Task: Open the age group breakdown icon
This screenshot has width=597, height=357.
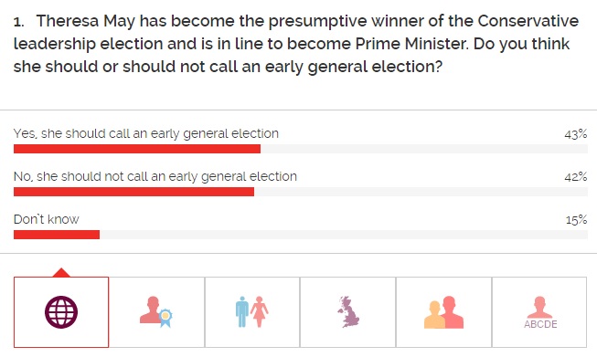Action: (x=443, y=312)
